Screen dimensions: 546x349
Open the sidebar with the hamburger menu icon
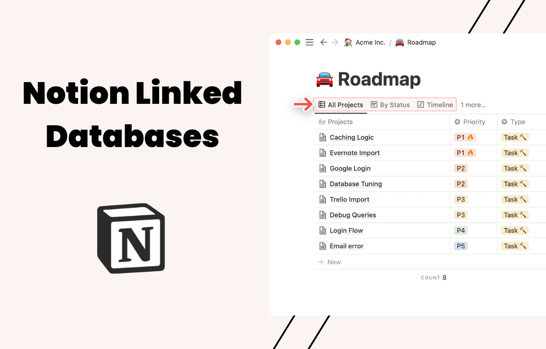tap(310, 42)
